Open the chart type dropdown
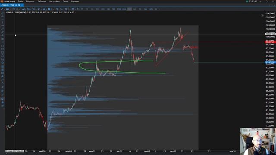This screenshot has width=276, height=155. 8,9
